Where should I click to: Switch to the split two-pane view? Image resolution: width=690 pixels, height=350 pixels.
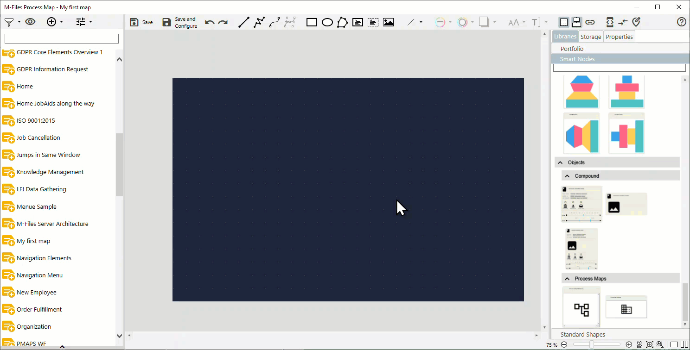(x=684, y=344)
